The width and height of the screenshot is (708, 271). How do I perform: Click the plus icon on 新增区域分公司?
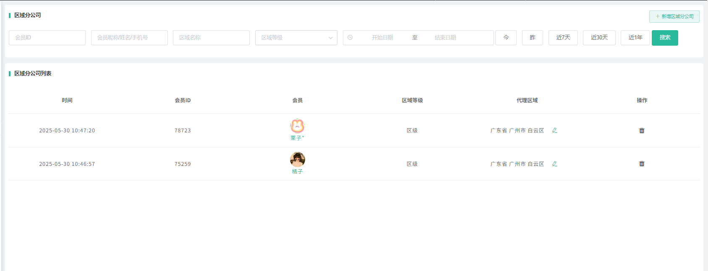(x=658, y=16)
